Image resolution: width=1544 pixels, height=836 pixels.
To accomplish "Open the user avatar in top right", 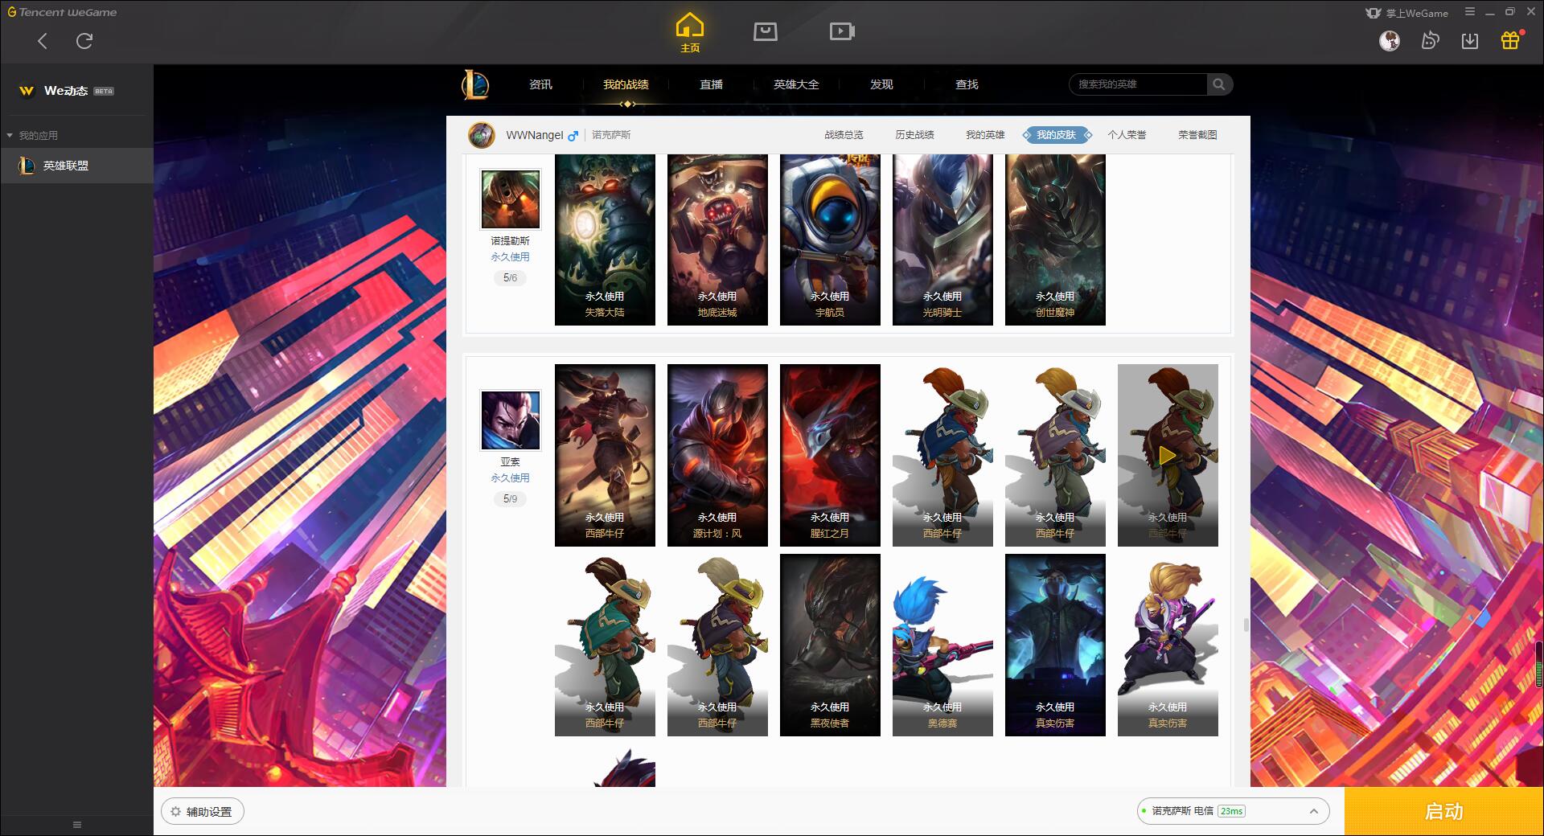I will (x=1390, y=40).
